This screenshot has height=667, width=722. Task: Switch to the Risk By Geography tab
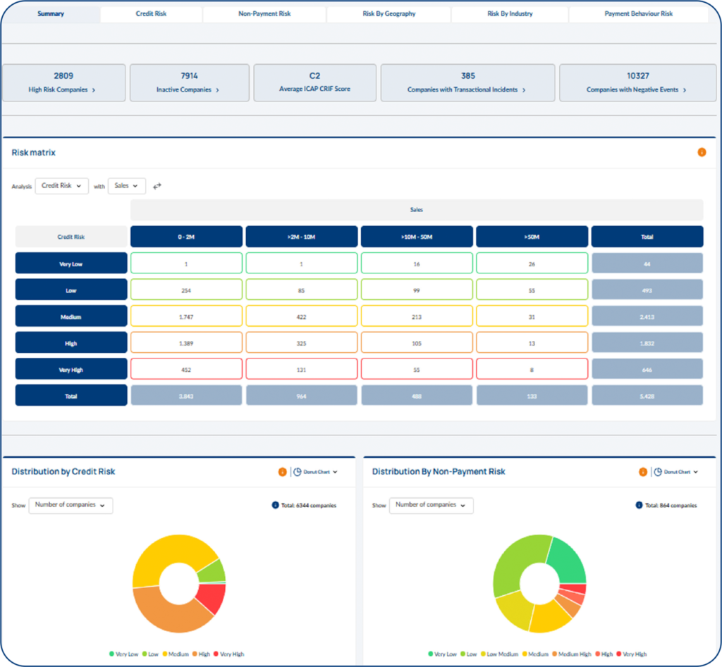pyautogui.click(x=389, y=14)
